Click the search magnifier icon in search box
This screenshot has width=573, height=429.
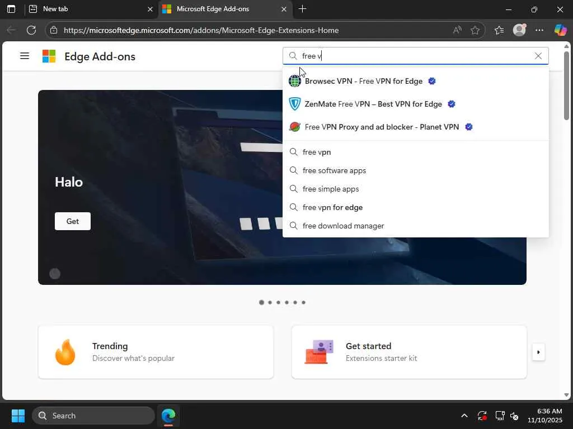[x=293, y=56]
